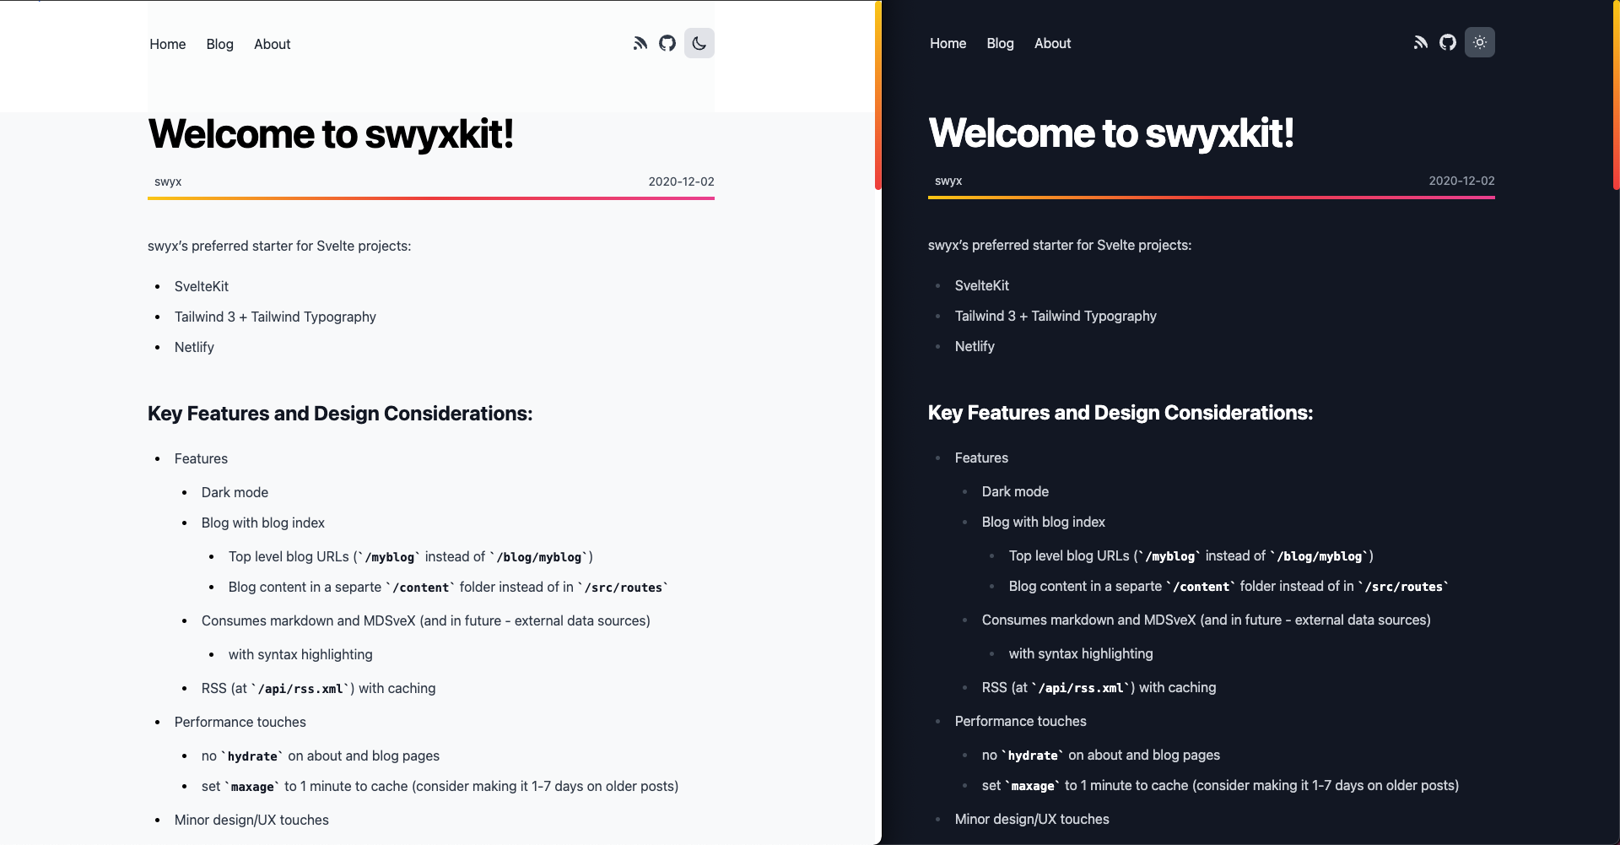Click "/api/rss.xml" code in light window
Viewport: 1620px width, 845px height.
tap(300, 689)
